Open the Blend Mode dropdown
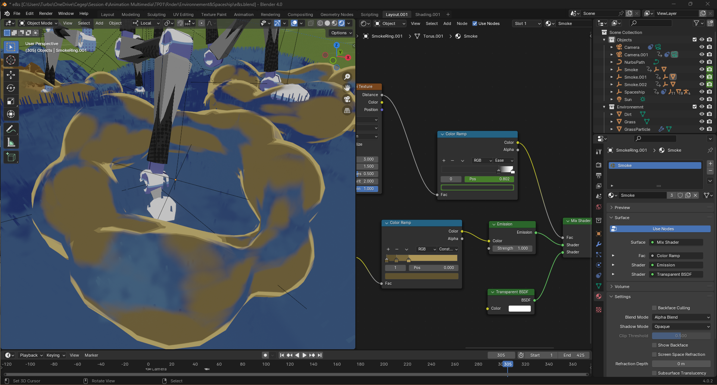This screenshot has height=385, width=717. (682, 317)
